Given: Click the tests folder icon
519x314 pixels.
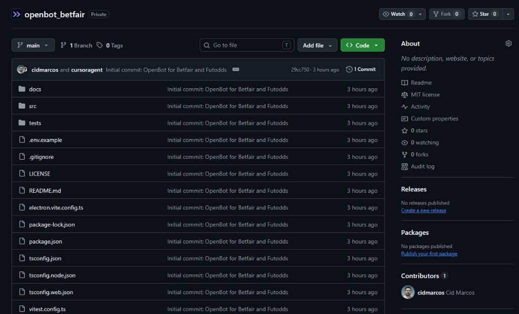Looking at the screenshot, I should tap(22, 123).
